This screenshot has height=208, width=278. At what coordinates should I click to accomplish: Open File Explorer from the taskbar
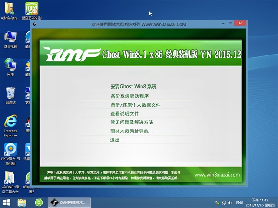(x=22, y=203)
